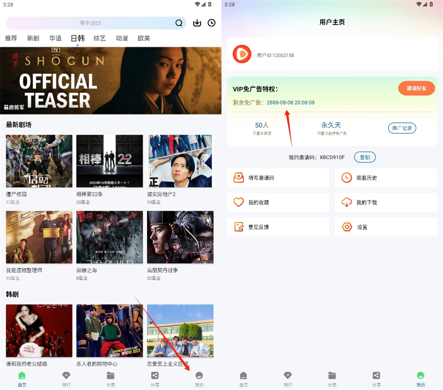Viewport: 443px width, 390px height.
Task: Select the 日韩 tab
Action: (78, 38)
